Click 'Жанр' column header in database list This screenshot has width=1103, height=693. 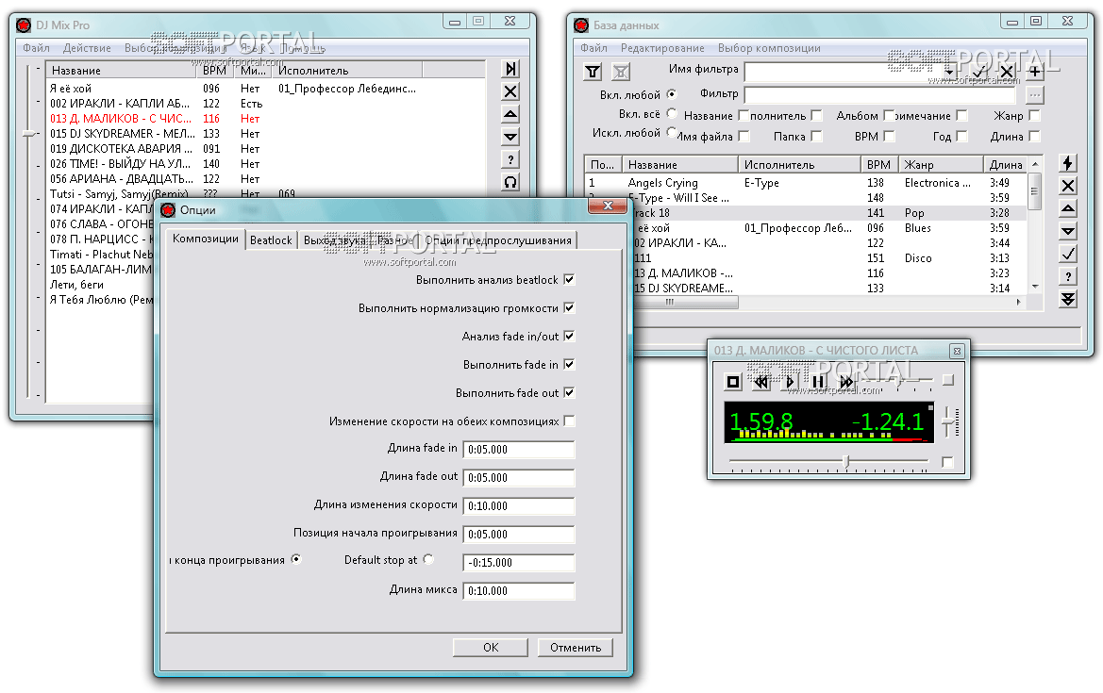(942, 164)
